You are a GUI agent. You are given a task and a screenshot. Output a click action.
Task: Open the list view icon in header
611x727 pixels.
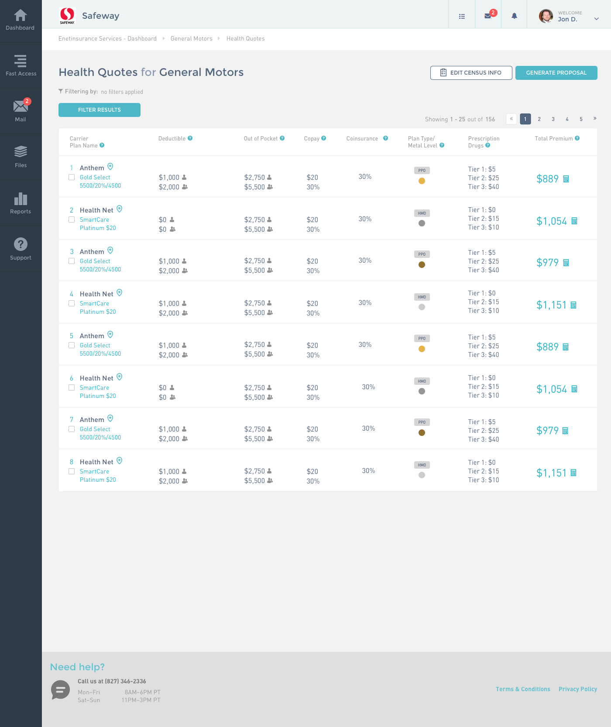[462, 16]
